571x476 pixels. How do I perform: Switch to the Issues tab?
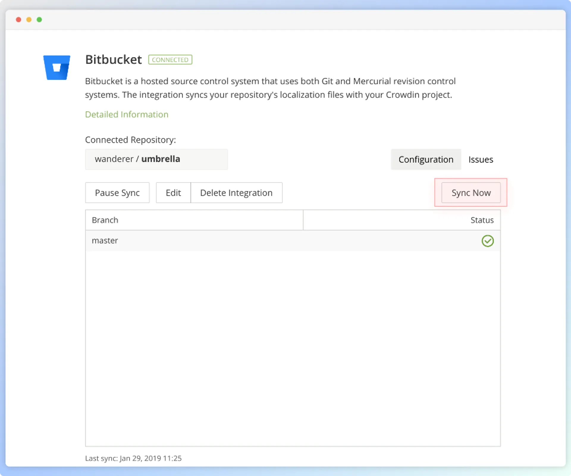pos(481,159)
